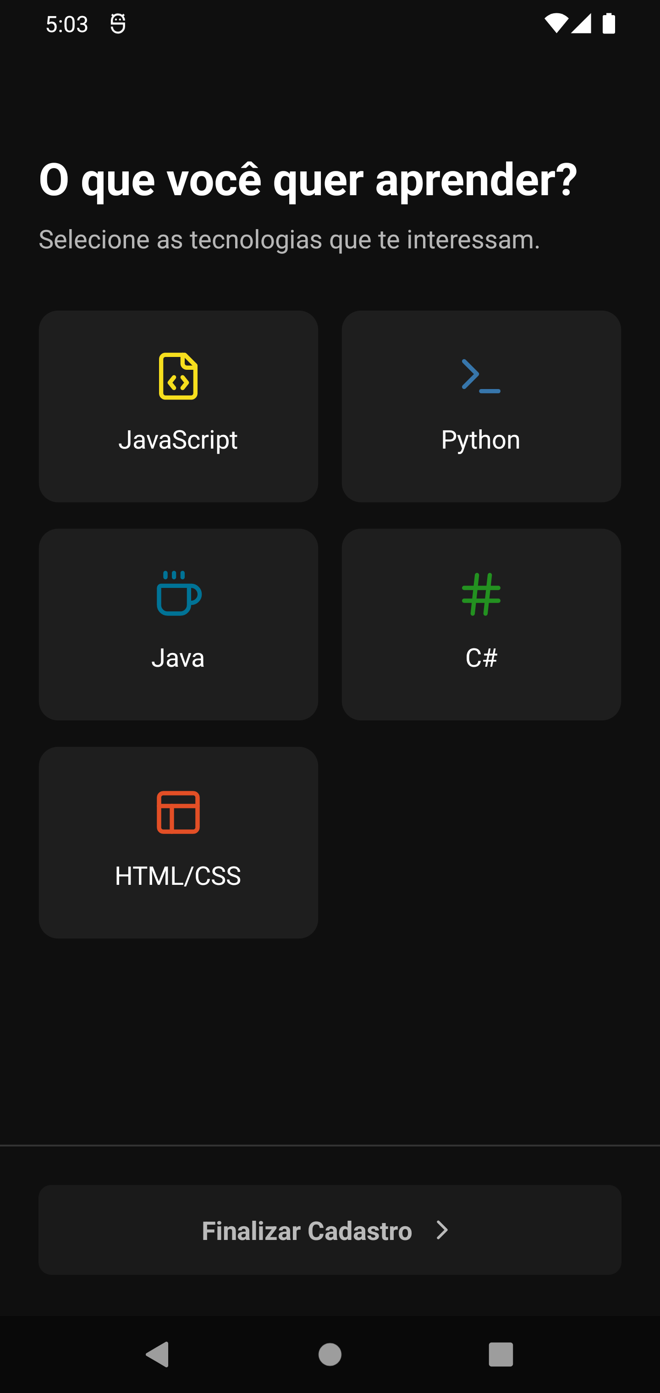
Task: Select the C# technology card
Action: click(481, 624)
